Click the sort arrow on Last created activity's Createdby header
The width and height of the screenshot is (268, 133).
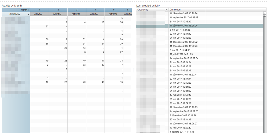coord(166,10)
